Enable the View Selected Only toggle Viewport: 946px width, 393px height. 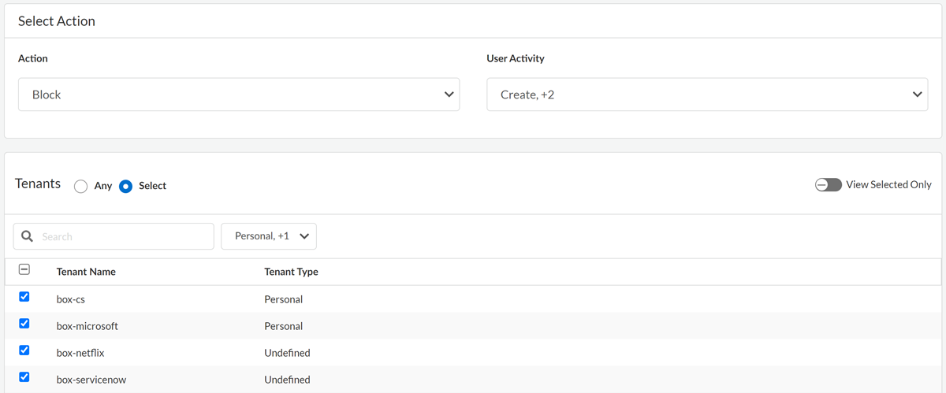click(828, 185)
